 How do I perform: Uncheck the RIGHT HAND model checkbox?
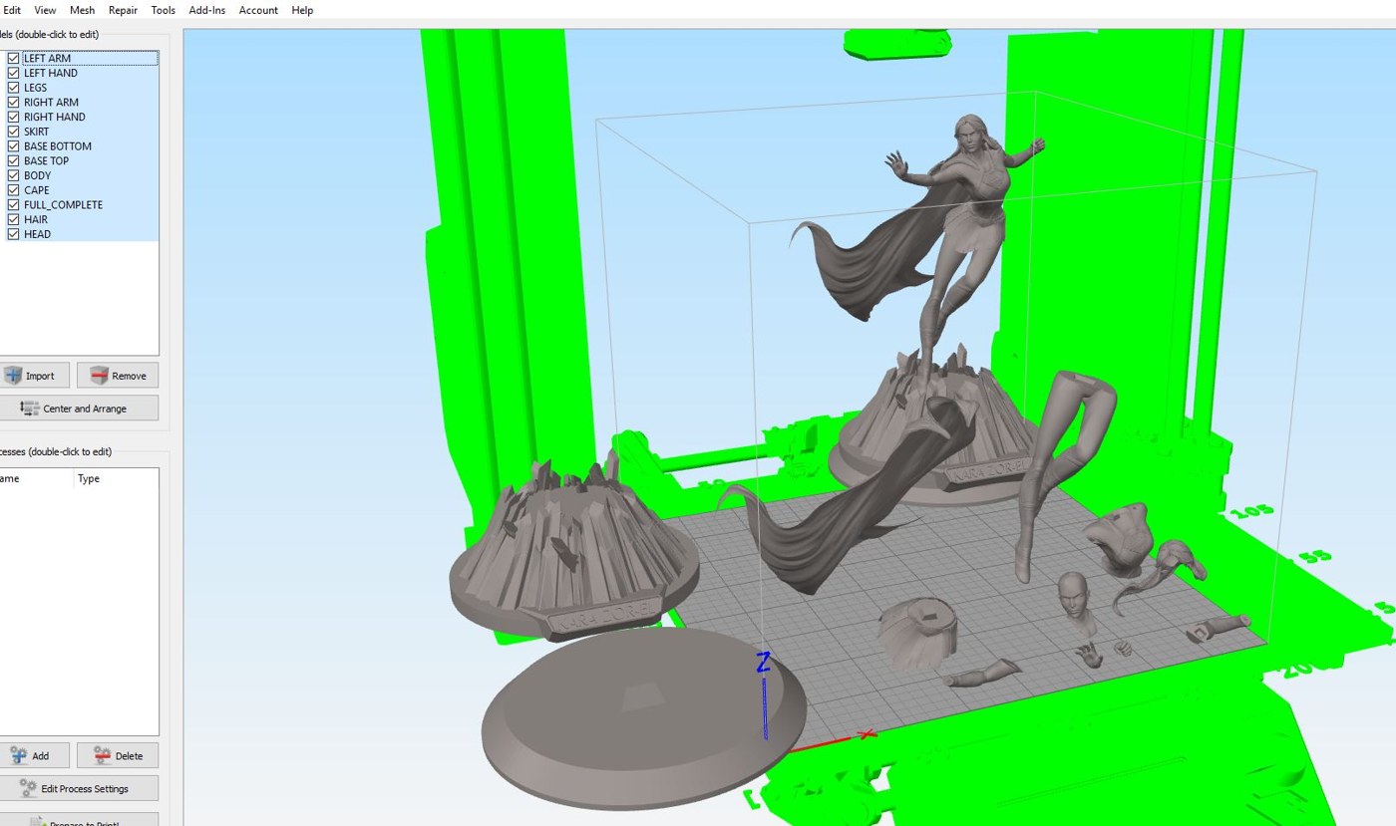13,117
